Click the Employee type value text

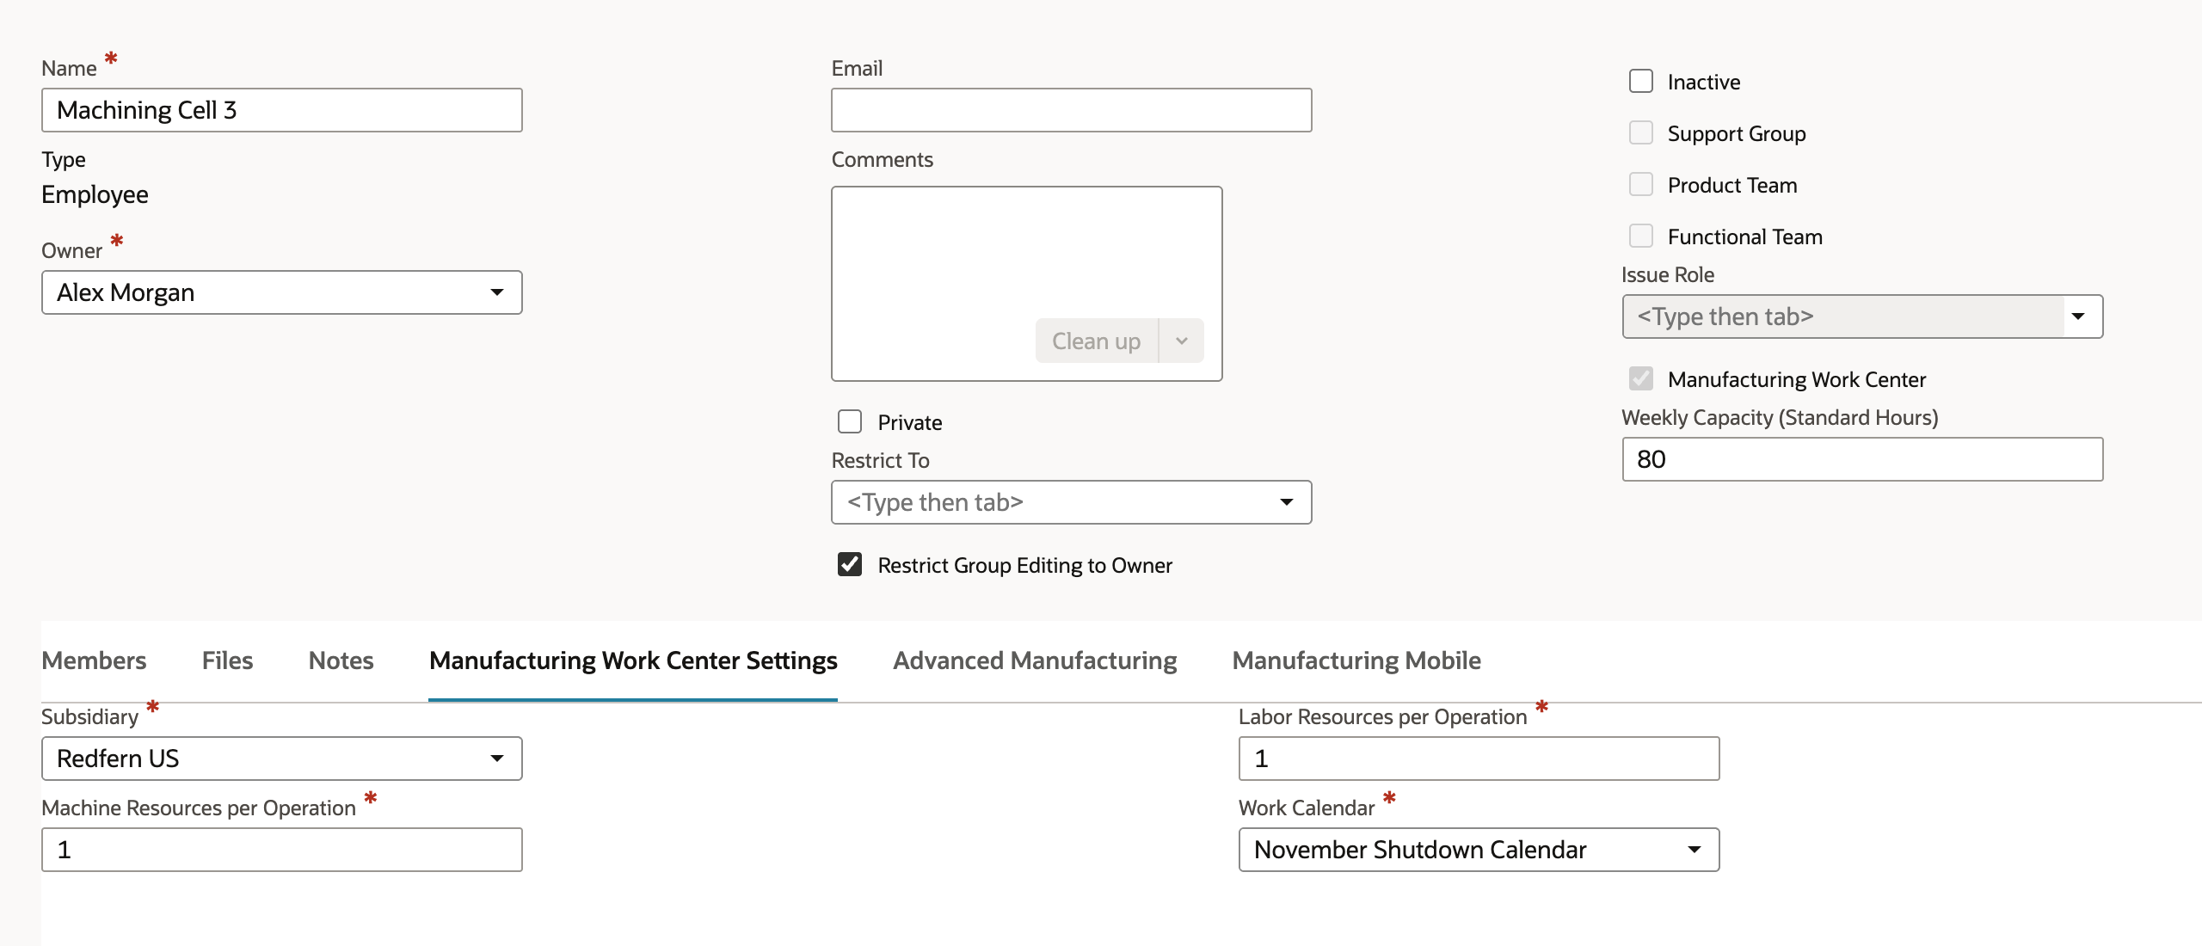(x=95, y=194)
